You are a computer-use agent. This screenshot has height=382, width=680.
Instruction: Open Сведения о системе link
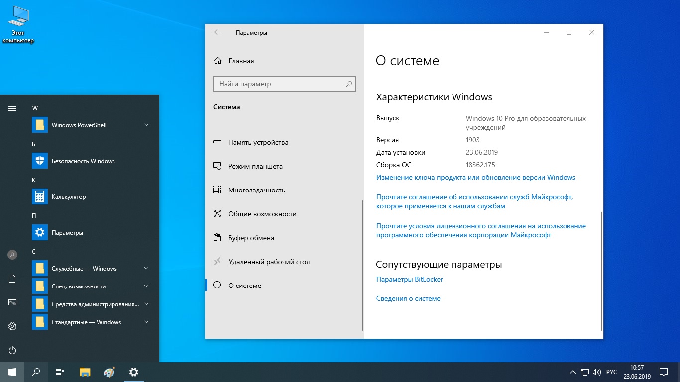(408, 298)
